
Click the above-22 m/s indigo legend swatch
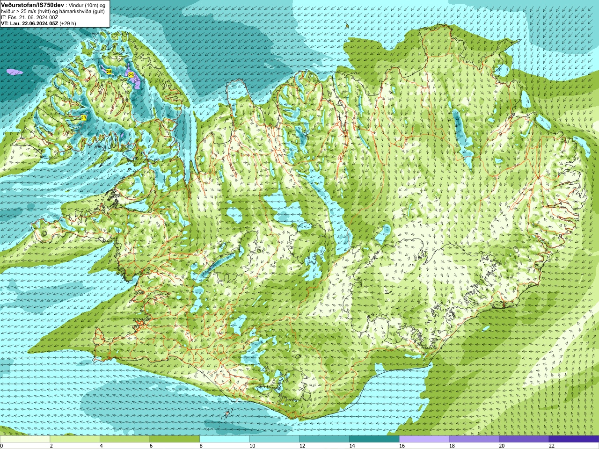click(x=574, y=439)
